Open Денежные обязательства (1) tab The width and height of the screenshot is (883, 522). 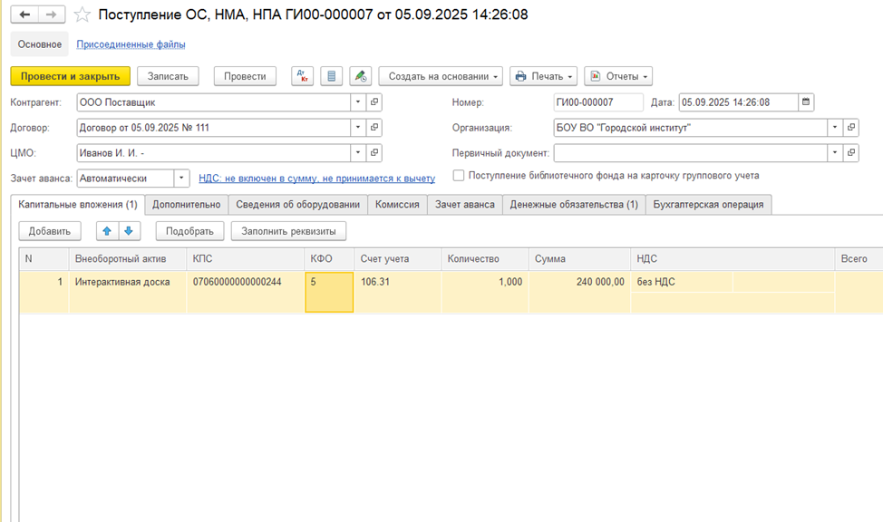574,205
